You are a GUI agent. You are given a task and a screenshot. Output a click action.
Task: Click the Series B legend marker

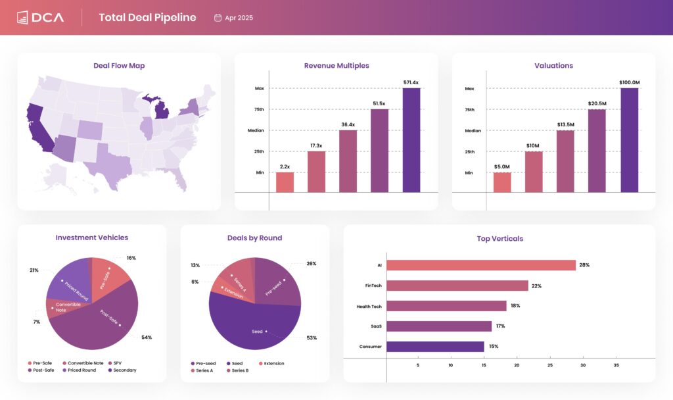(x=229, y=370)
